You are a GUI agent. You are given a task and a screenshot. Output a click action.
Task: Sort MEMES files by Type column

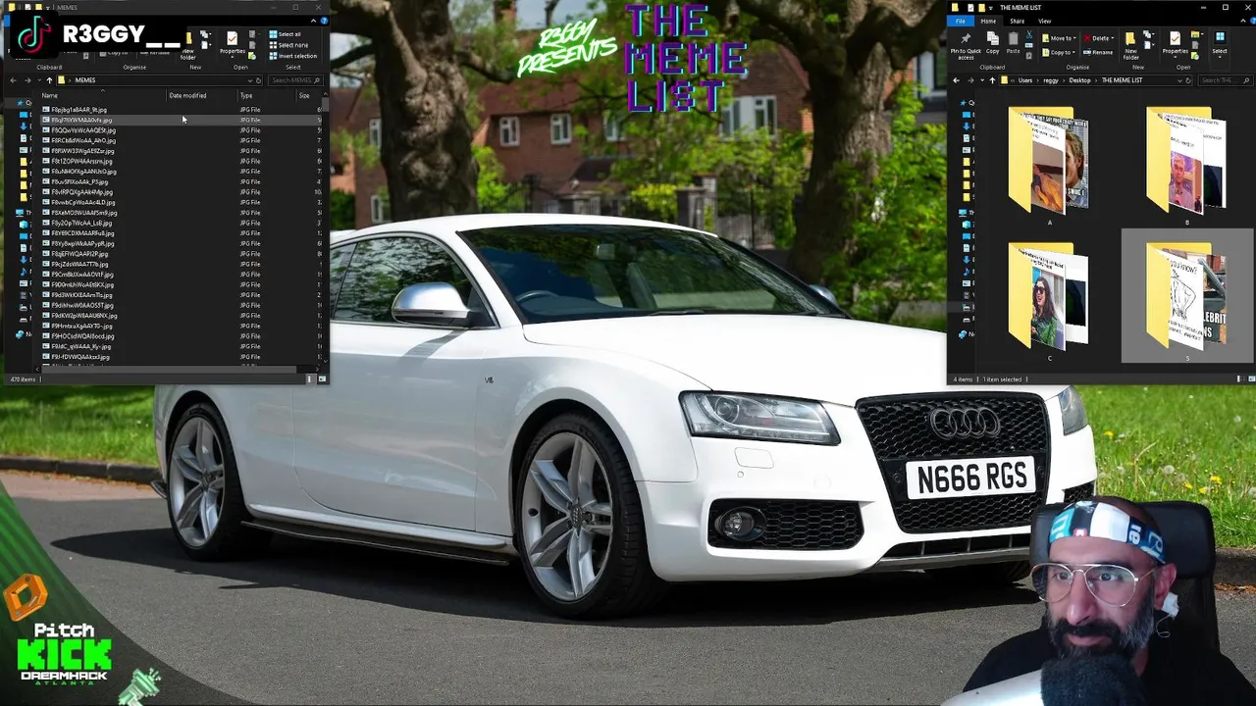[x=246, y=95]
